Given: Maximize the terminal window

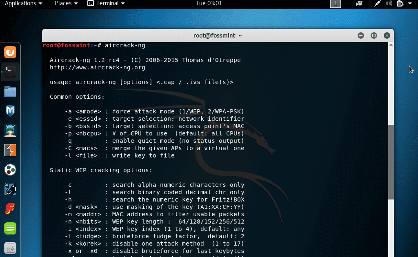Looking at the screenshot, I should pyautogui.click(x=374, y=35).
